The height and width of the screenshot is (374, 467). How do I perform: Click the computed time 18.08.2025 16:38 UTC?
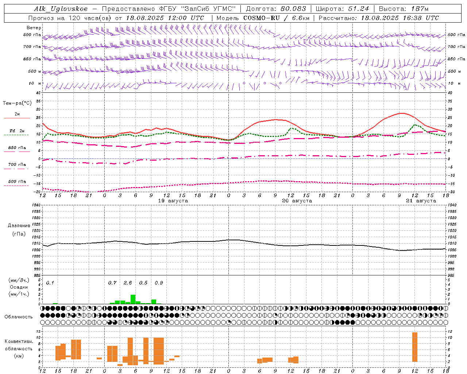click(400, 18)
